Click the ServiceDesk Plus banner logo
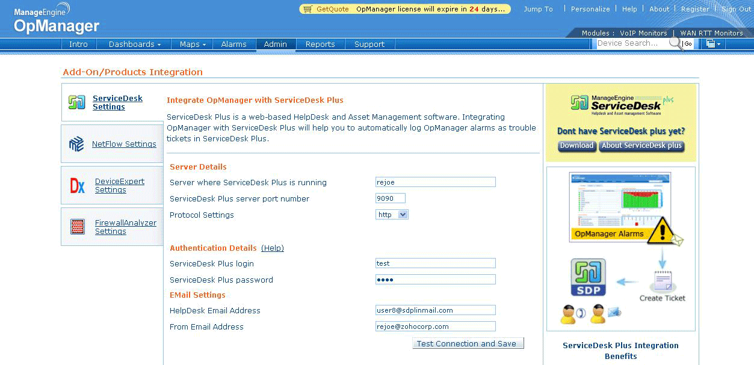Image resolution: width=754 pixels, height=365 pixels. (622, 105)
